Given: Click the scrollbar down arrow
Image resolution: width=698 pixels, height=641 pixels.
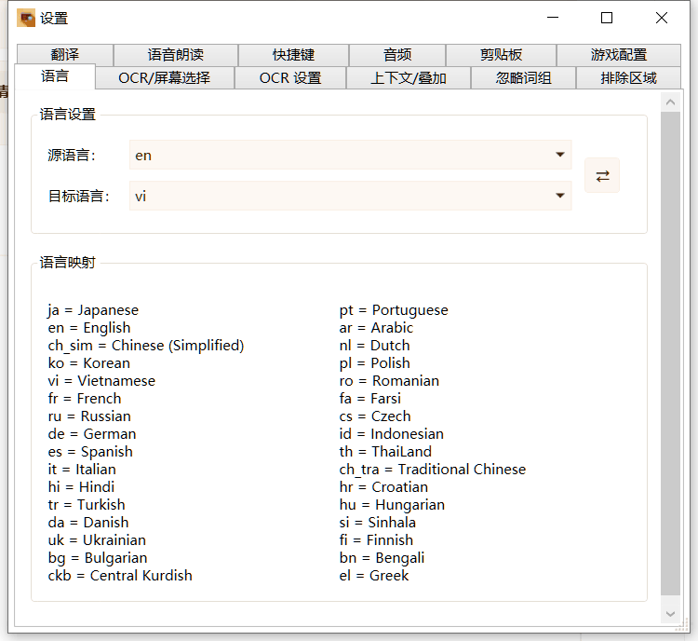Looking at the screenshot, I should coord(670,614).
